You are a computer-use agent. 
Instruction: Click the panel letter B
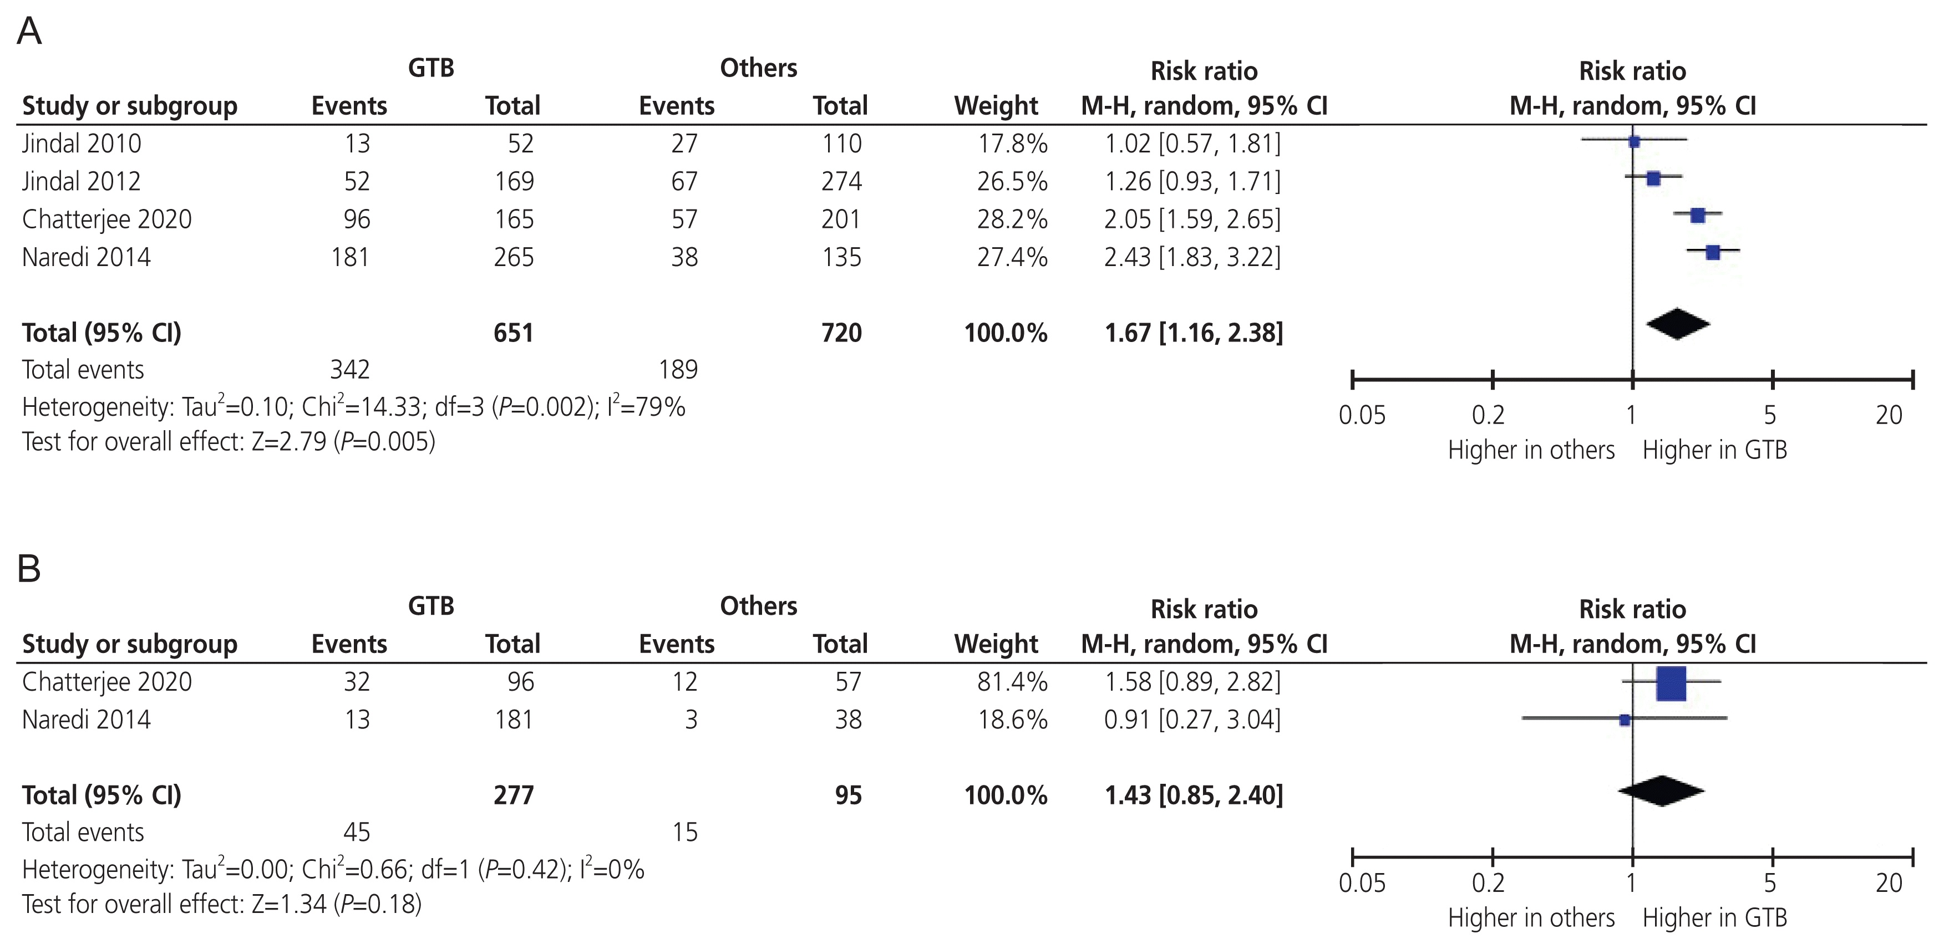coord(29,569)
